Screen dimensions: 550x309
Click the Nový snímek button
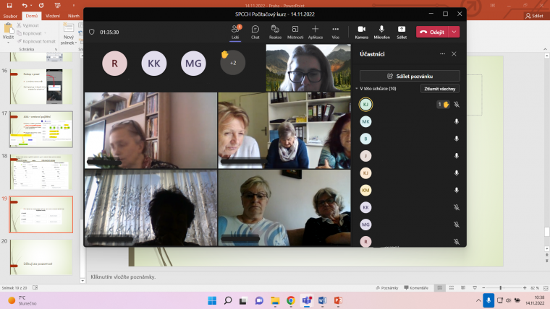coord(69,34)
